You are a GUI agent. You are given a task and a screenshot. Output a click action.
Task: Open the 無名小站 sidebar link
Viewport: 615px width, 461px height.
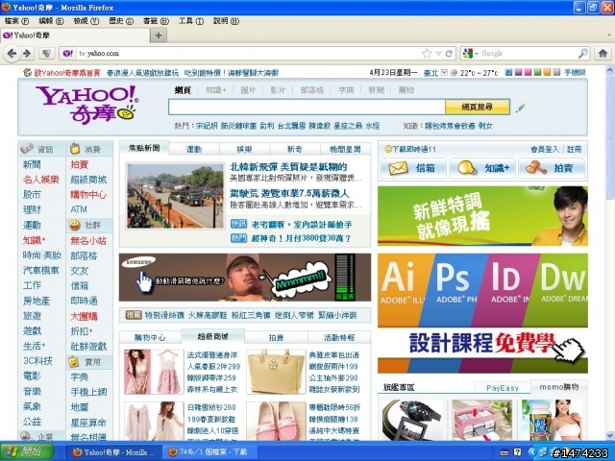pyautogui.click(x=88, y=241)
